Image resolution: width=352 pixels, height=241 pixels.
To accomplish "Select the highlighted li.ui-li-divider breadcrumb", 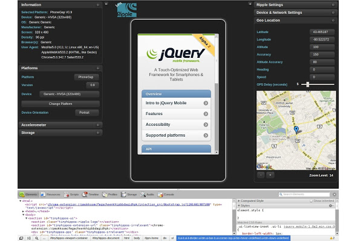I will click(x=233, y=239).
